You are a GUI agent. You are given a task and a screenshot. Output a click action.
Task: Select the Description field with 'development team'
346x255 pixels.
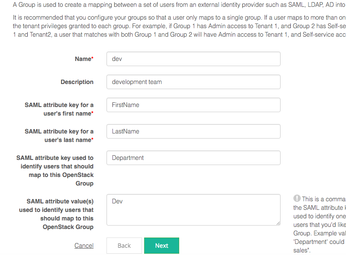tap(193, 82)
